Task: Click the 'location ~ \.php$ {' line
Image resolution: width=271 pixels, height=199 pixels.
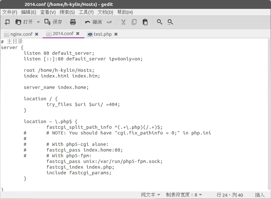Action: point(51,121)
